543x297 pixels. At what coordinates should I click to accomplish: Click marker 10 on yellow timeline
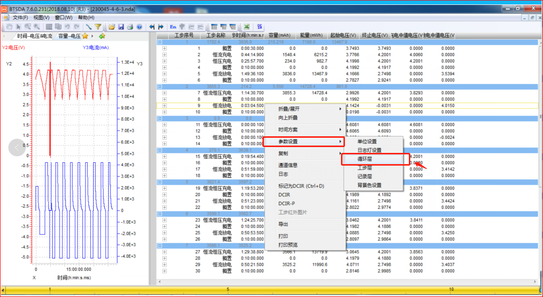click(451, 289)
